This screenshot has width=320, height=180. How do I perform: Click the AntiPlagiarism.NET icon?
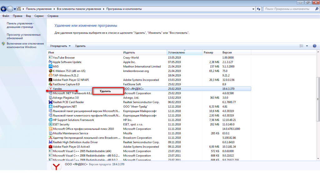50,107
